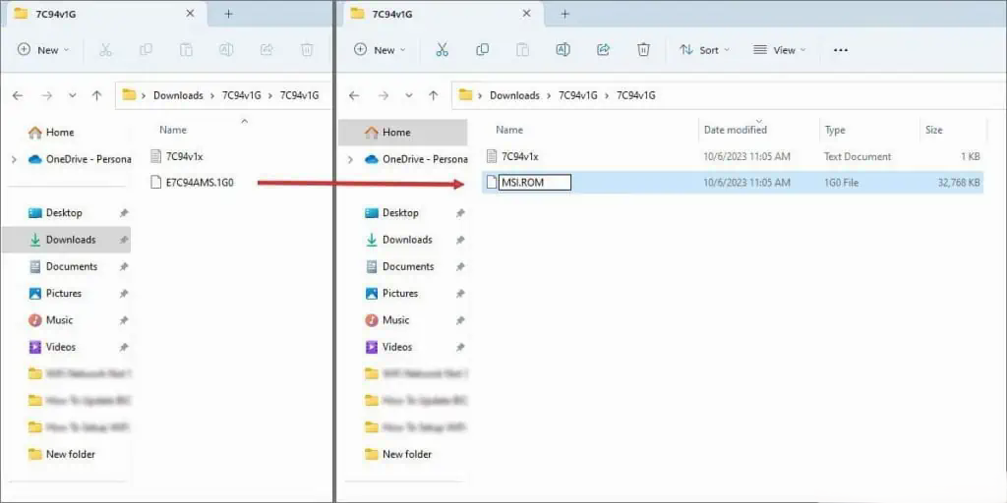Select 7C94v1G tab in right window
The image size is (1007, 503).
click(443, 14)
